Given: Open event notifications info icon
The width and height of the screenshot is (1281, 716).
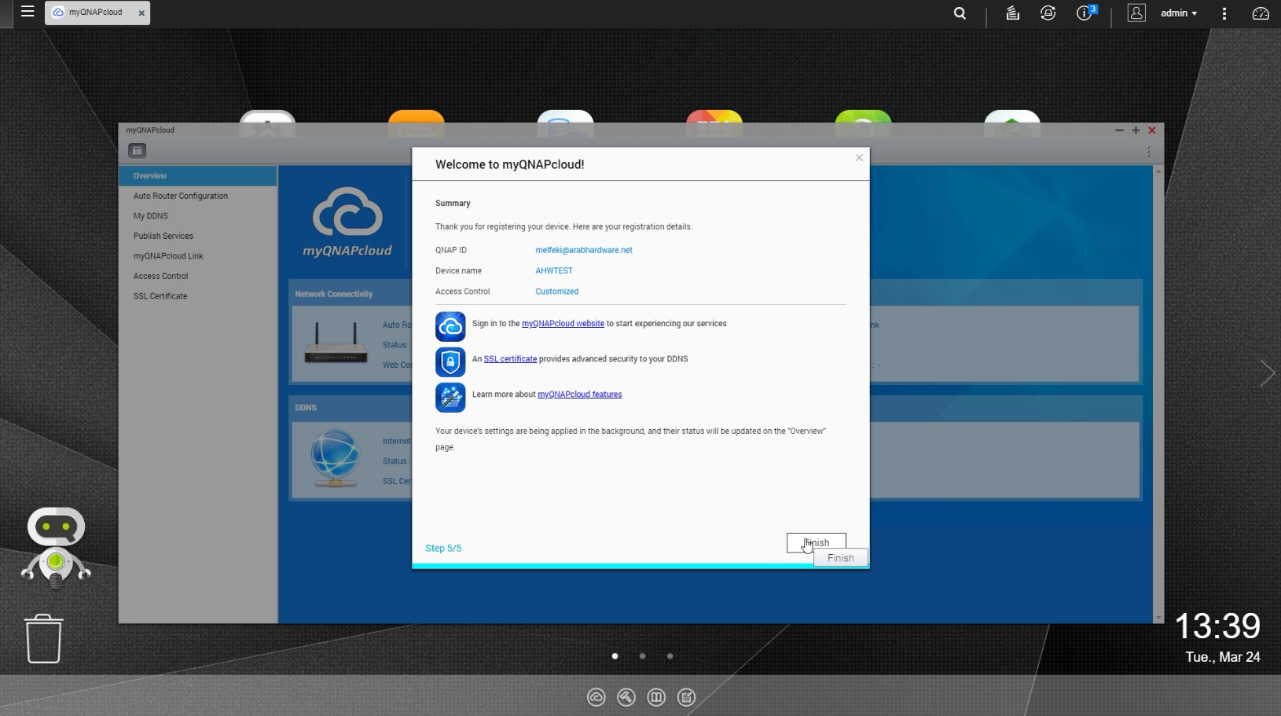Looking at the screenshot, I should (x=1085, y=13).
